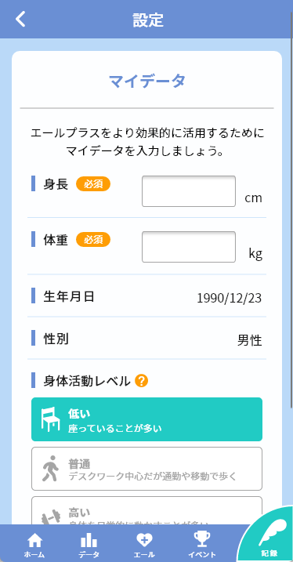The width and height of the screenshot is (293, 562).
Task: Open the bar chart データ icon
Action: (x=89, y=540)
